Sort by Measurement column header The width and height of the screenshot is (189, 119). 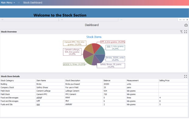(142, 81)
